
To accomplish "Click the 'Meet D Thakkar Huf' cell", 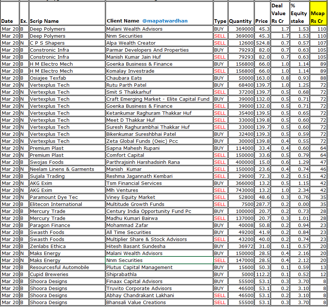I will pyautogui.click(x=159, y=120).
